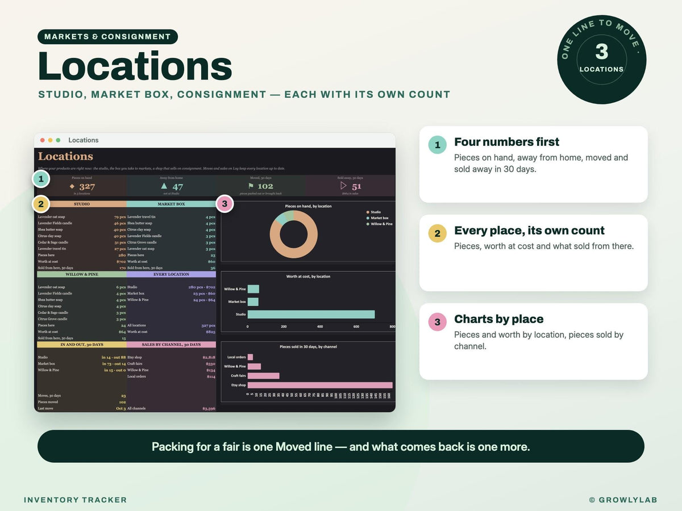Click the yellow number 2 callout badge
This screenshot has width=682, height=511.
click(41, 204)
